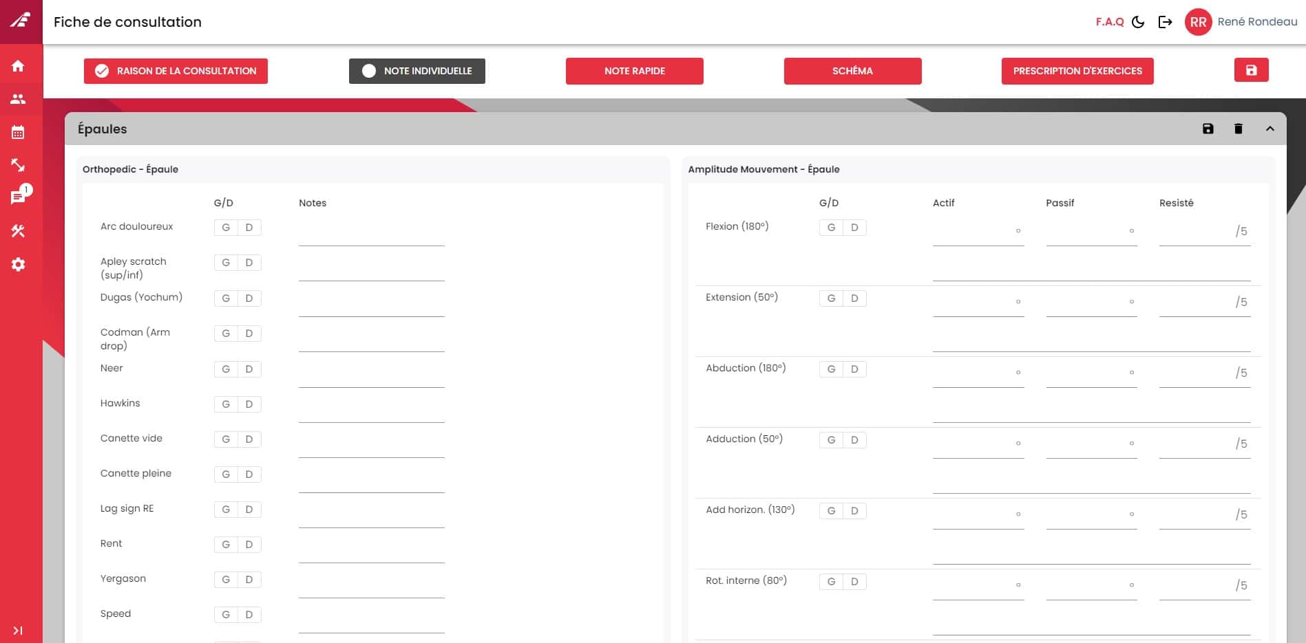The image size is (1306, 643).
Task: Open the home icon in sidebar
Action: pyautogui.click(x=18, y=66)
